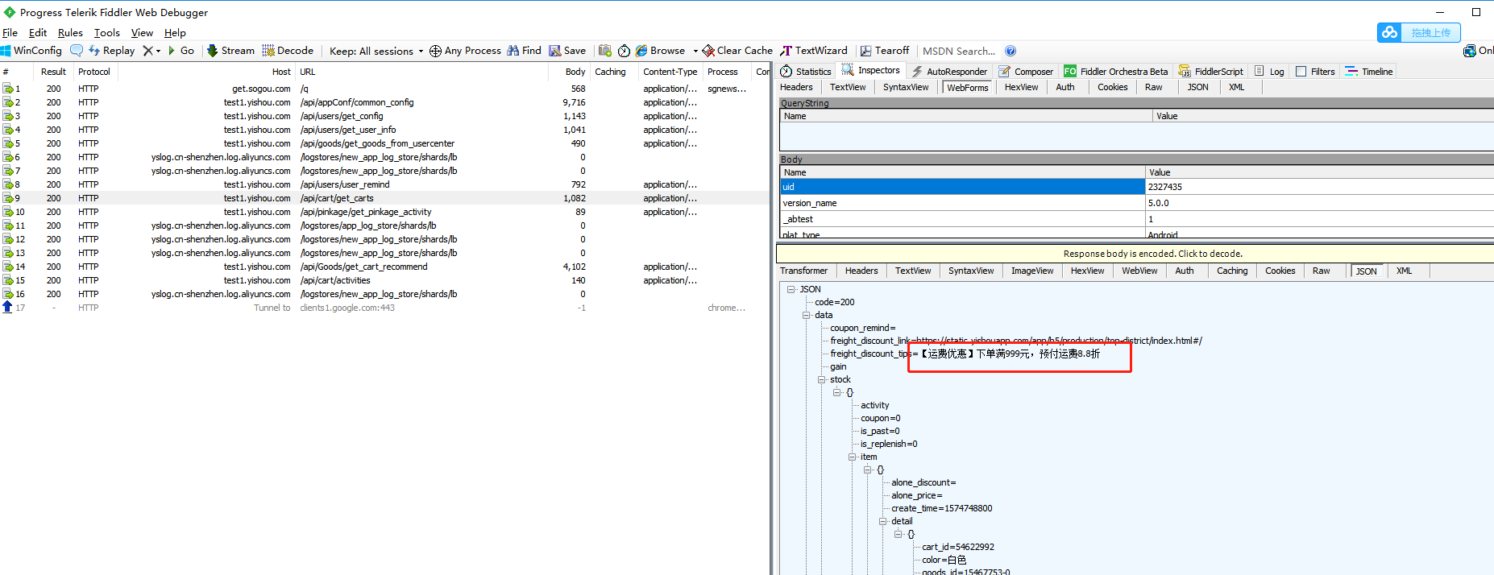Select session with /api/cart/get_carts URL

pyautogui.click(x=385, y=198)
